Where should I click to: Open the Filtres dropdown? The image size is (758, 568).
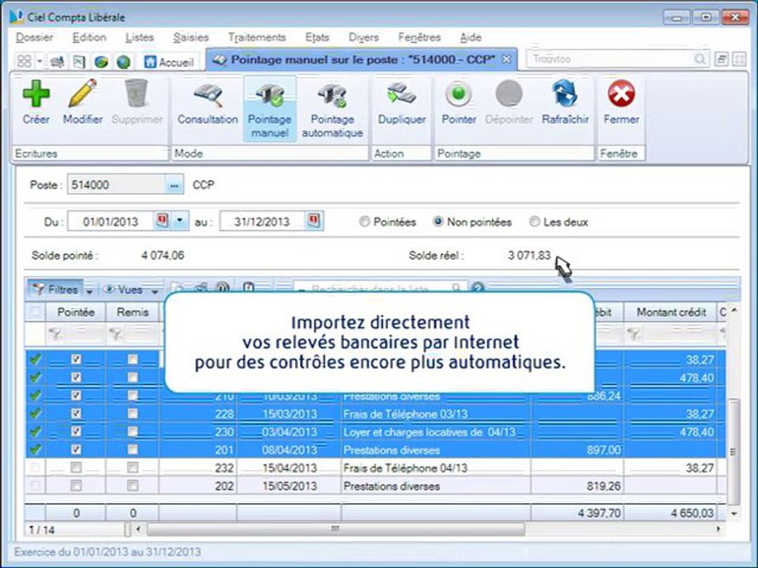tap(89, 291)
